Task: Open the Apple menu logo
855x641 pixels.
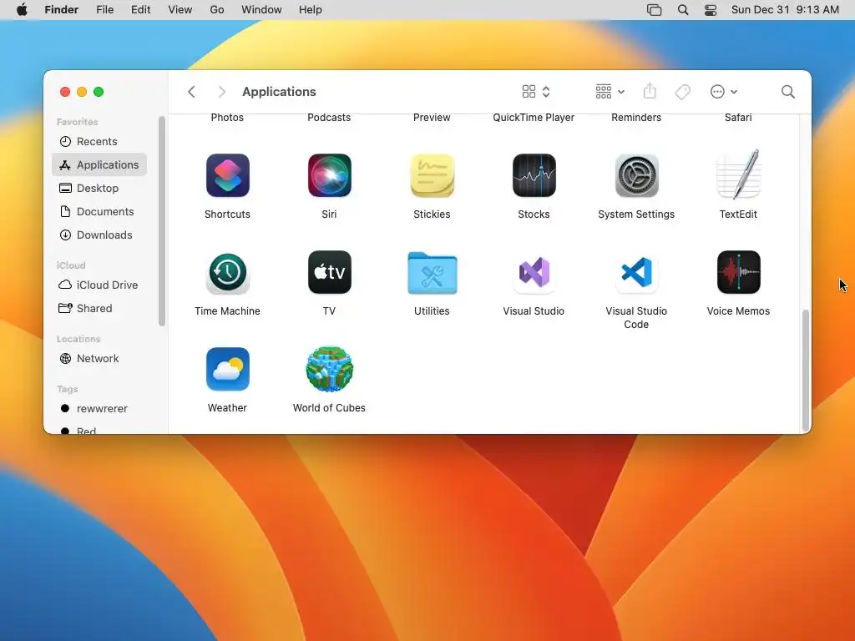Action: point(22,9)
